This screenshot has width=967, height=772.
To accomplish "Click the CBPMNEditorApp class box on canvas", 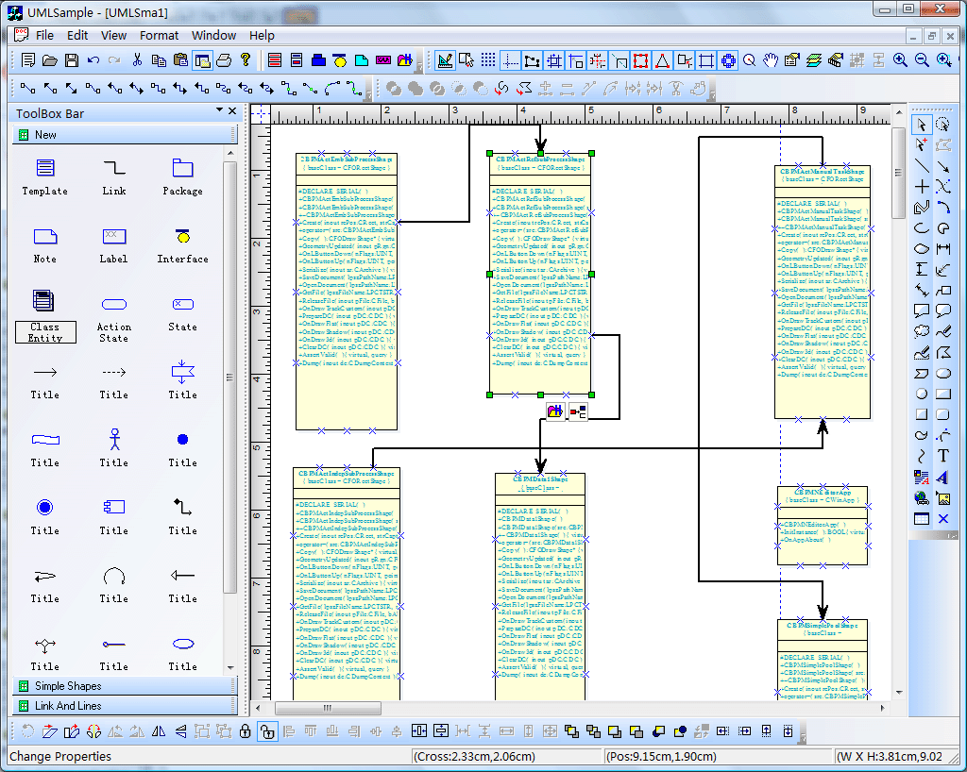I will tap(822, 526).
